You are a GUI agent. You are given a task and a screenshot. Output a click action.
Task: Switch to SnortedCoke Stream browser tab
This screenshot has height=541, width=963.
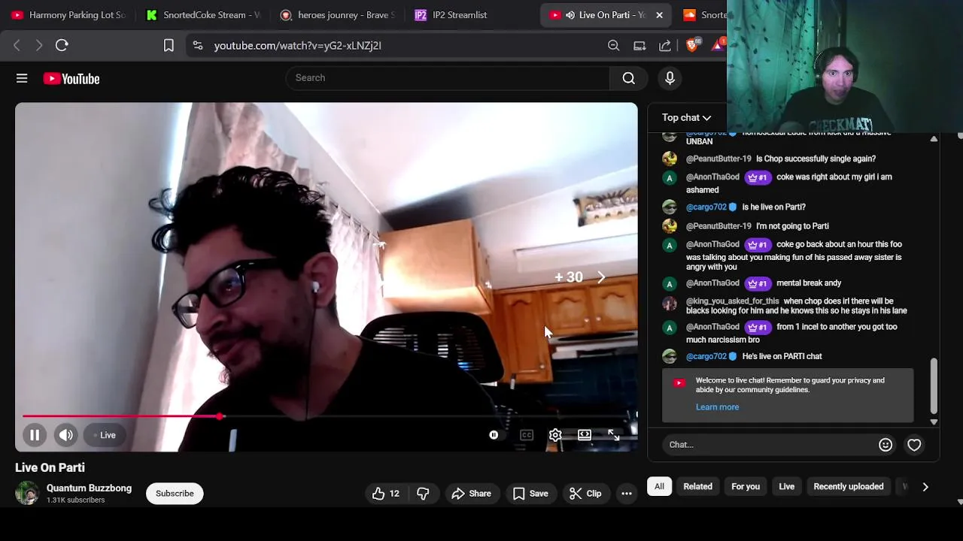pos(203,15)
